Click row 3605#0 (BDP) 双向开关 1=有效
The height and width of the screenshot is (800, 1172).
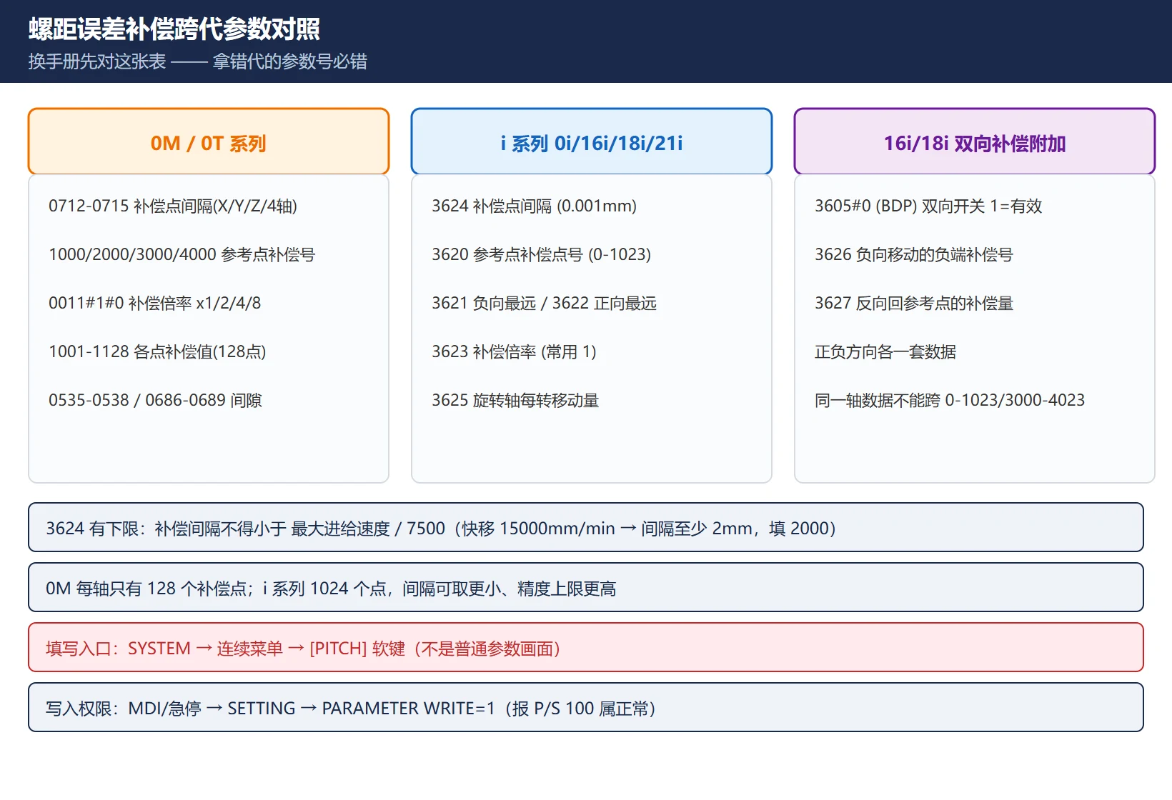[x=929, y=206]
